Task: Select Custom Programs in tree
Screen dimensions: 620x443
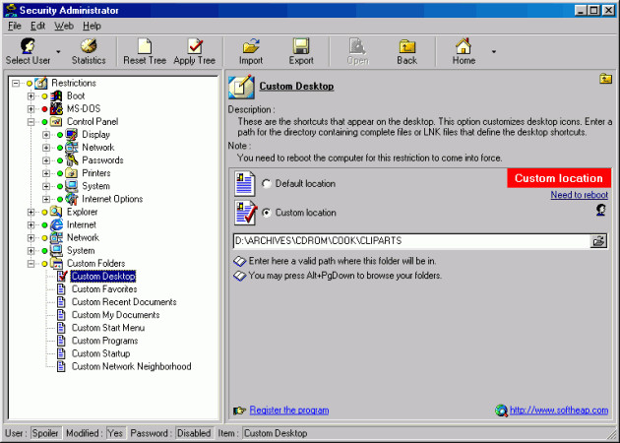Action: pos(104,341)
